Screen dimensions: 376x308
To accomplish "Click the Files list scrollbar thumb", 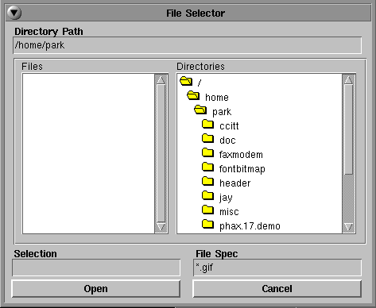I will pyautogui.click(x=161, y=153).
